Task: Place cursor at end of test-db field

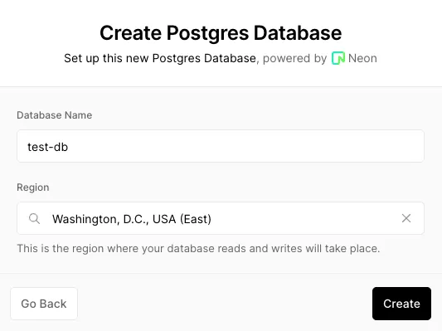Action: pyautogui.click(x=70, y=147)
